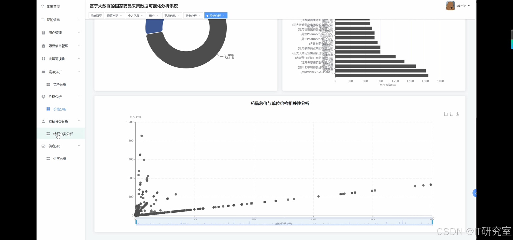The height and width of the screenshot is (240, 513).
Task: Activate the chart area zoom tool icon
Action: tap(446, 114)
